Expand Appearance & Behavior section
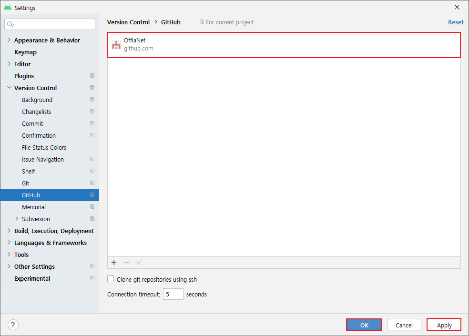The width and height of the screenshot is (469, 336). (x=9, y=40)
